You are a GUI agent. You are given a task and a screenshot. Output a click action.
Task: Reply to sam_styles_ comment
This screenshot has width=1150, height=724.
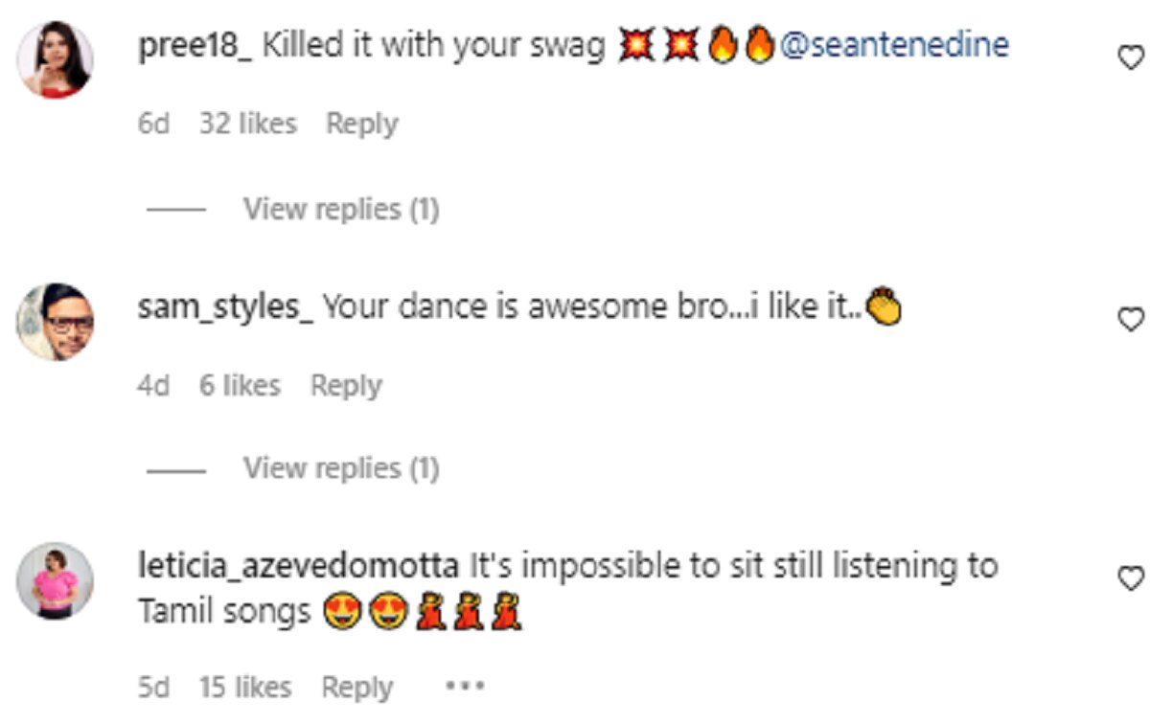(x=346, y=385)
